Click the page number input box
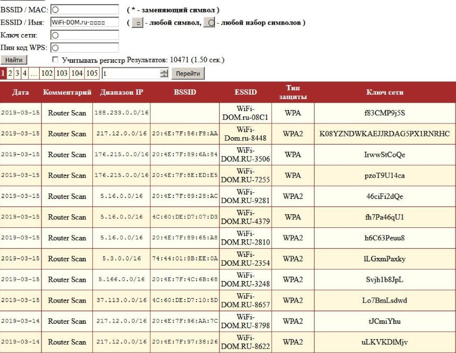This screenshot has width=456, height=353. pos(131,73)
